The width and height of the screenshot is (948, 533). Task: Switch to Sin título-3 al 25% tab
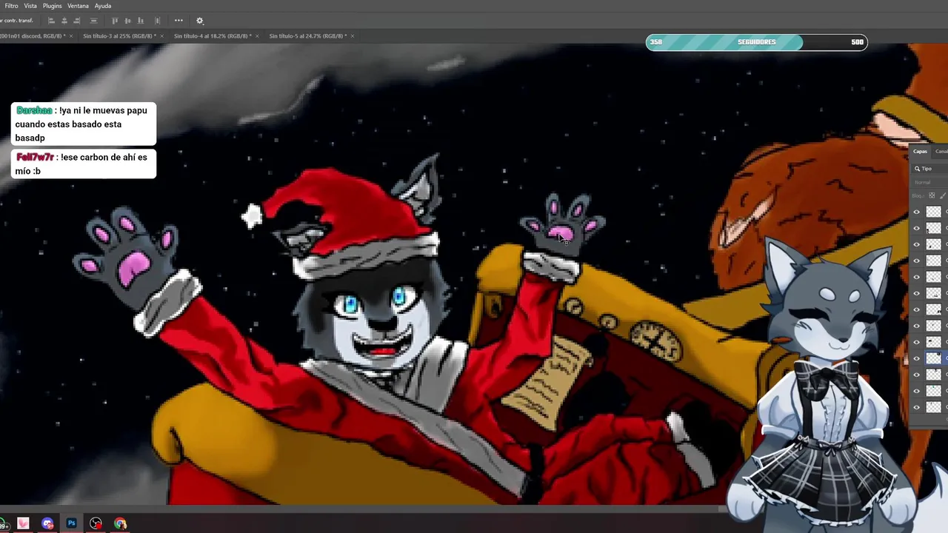[119, 36]
